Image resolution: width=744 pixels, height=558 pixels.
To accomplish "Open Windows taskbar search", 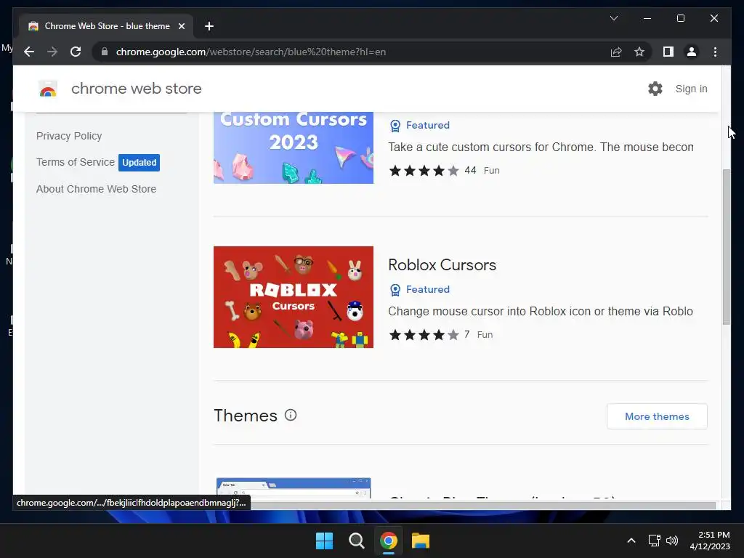I will pyautogui.click(x=356, y=541).
